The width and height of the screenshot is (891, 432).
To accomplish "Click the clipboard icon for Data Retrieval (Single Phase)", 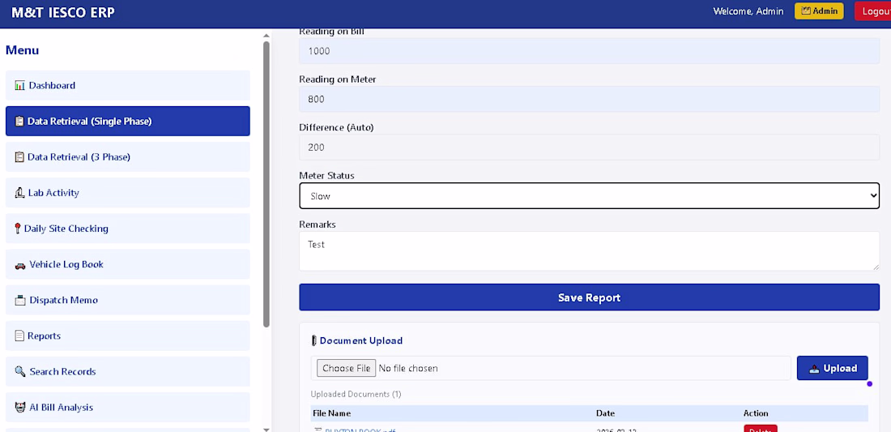I will pyautogui.click(x=19, y=121).
